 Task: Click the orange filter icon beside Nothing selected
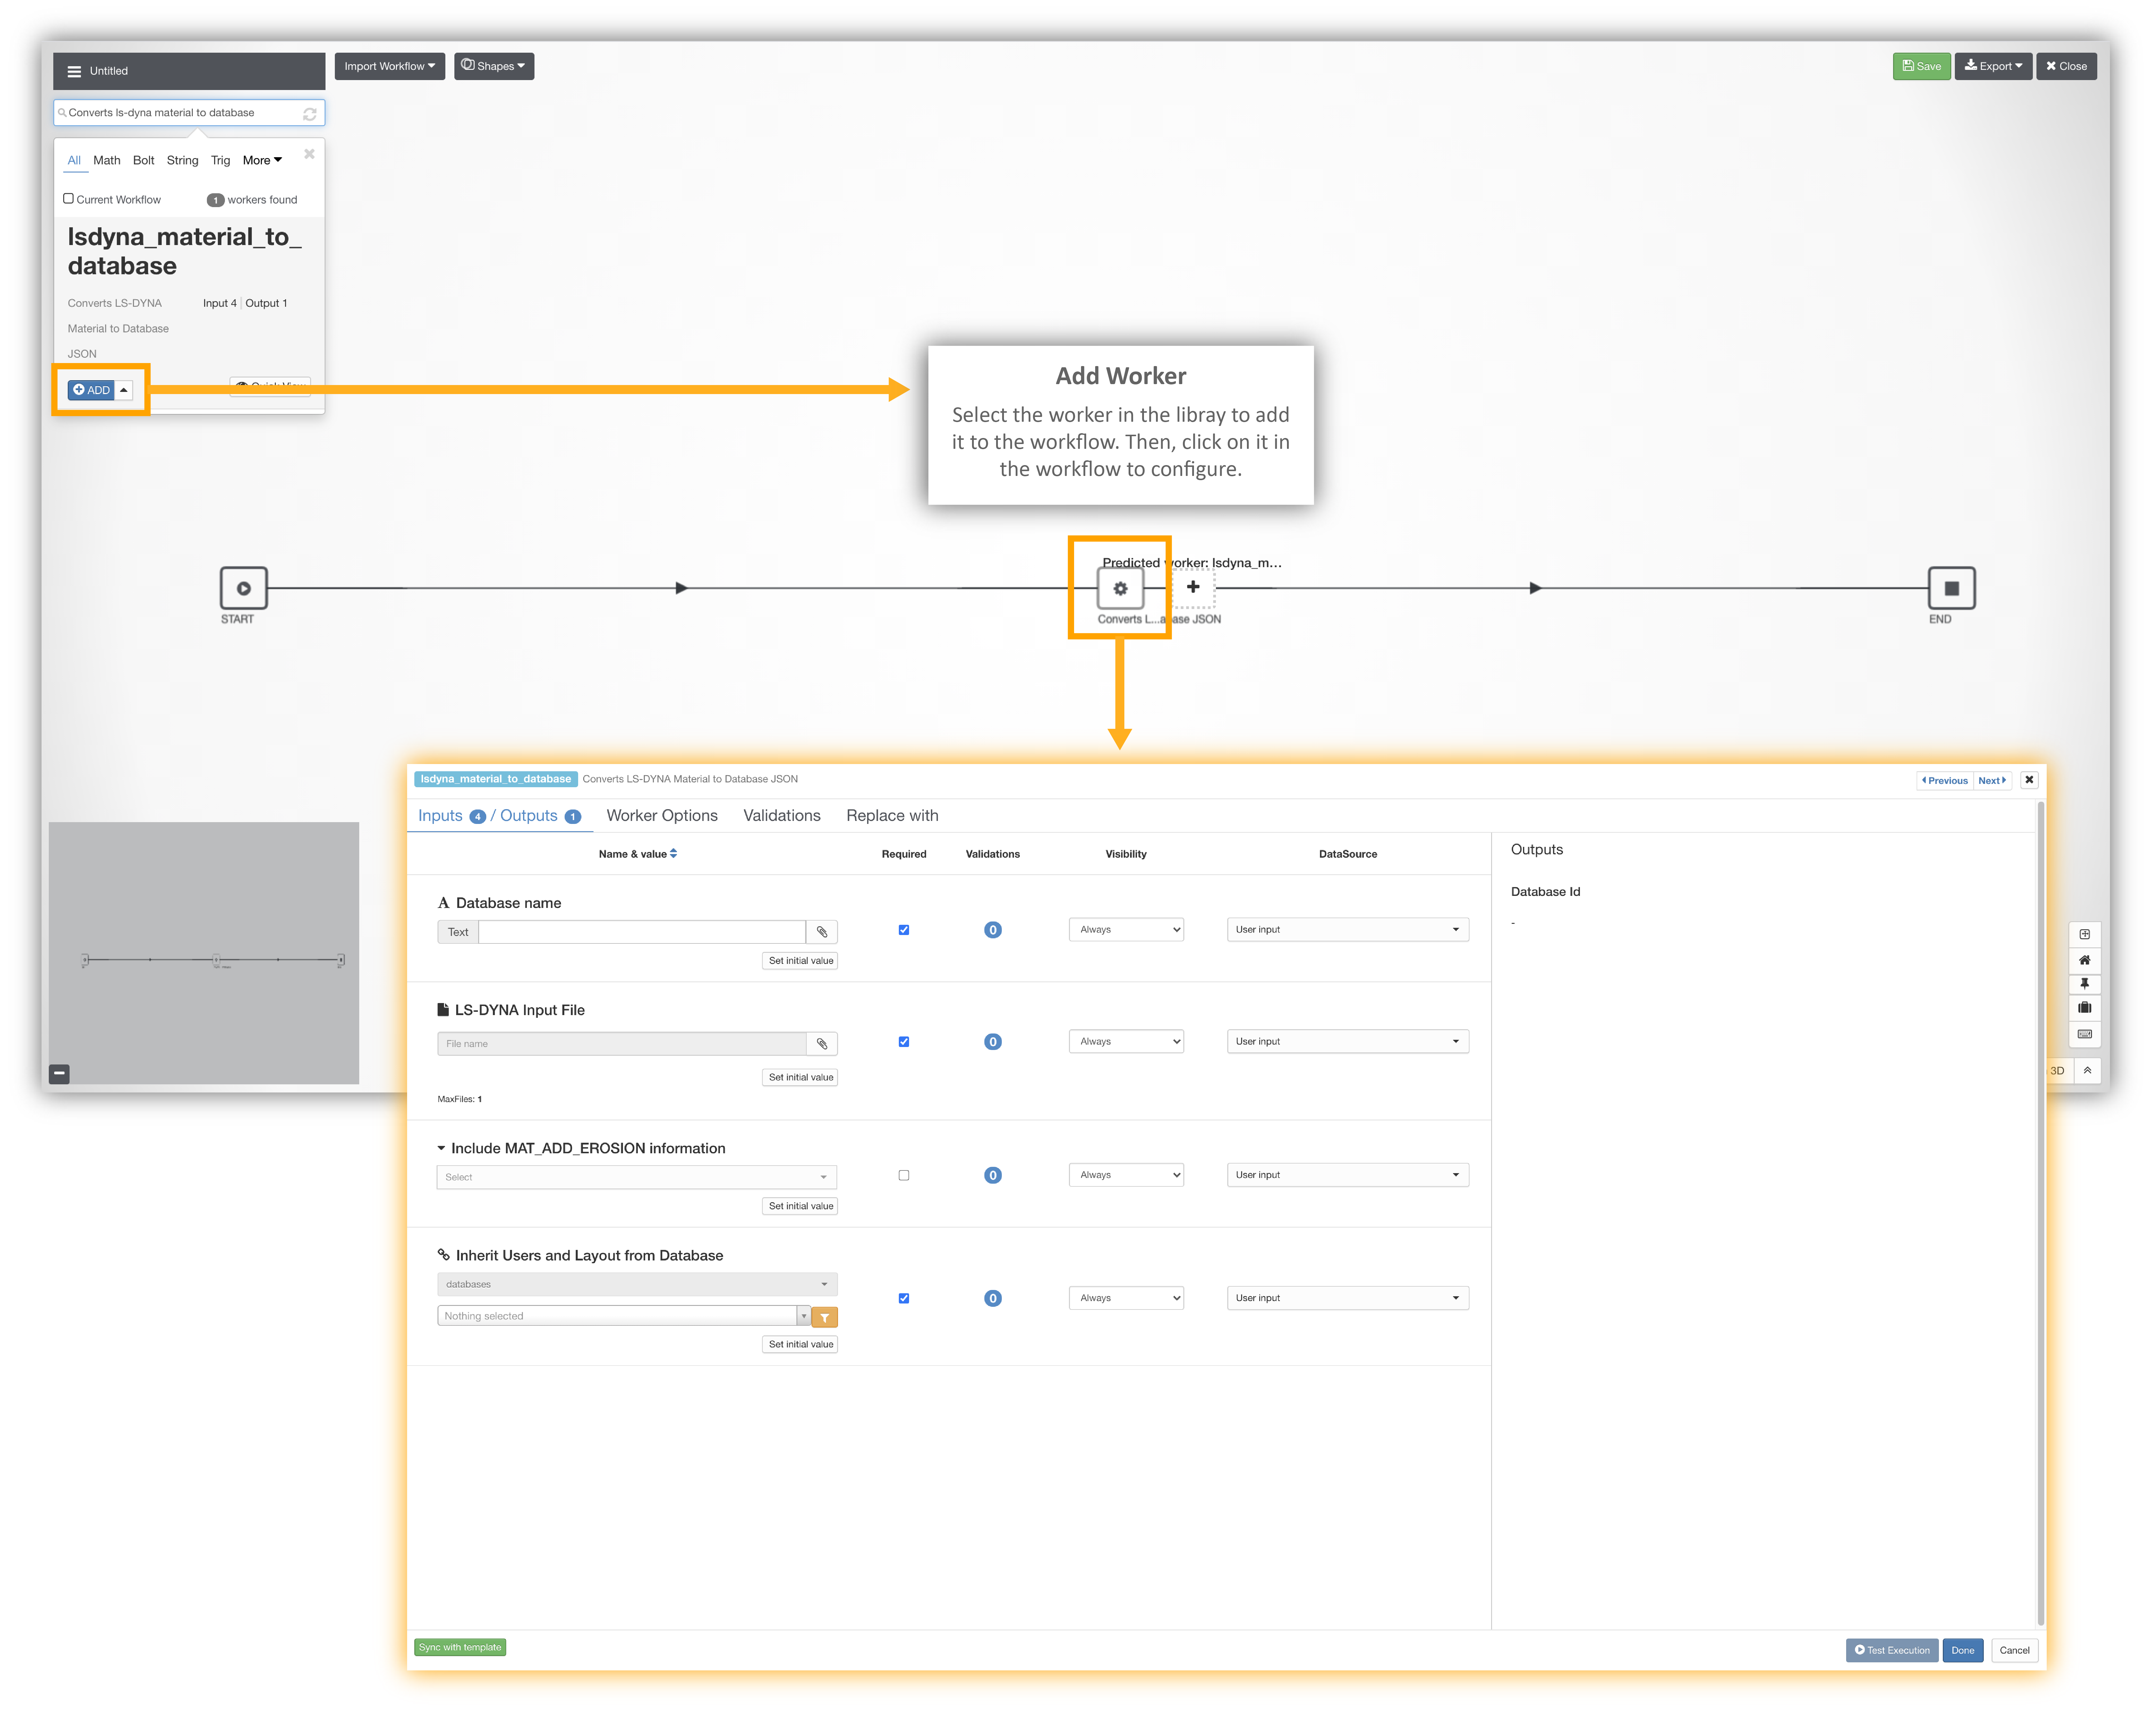(x=825, y=1317)
